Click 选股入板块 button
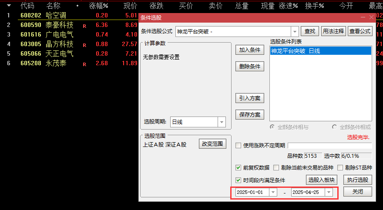This screenshot has width=383, height=210. (322, 180)
